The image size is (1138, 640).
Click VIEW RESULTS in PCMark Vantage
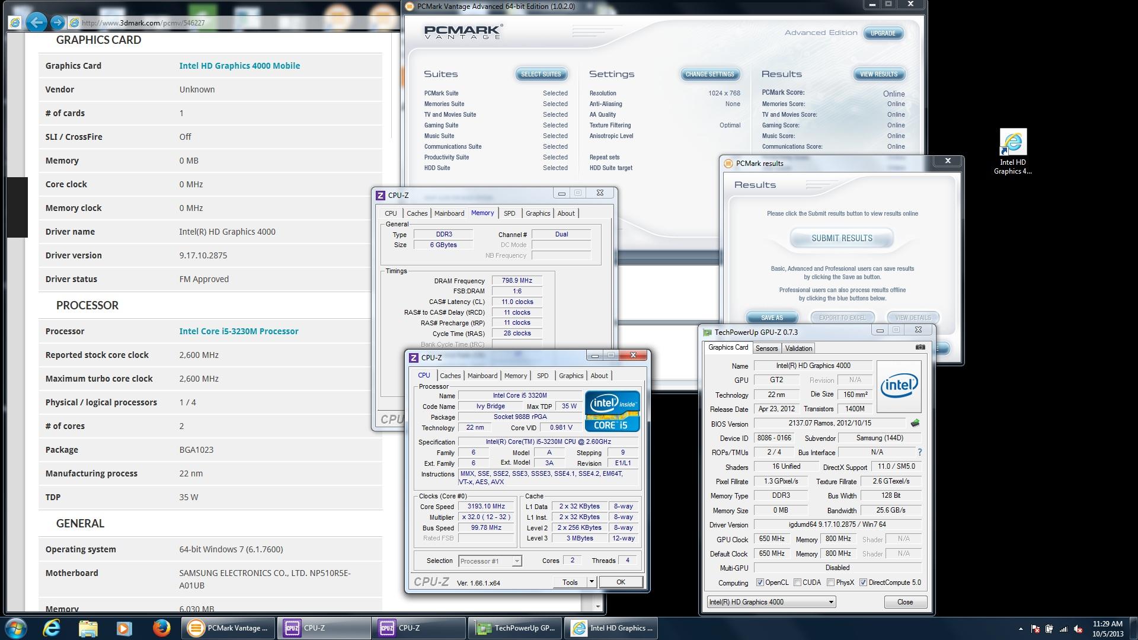pyautogui.click(x=878, y=74)
